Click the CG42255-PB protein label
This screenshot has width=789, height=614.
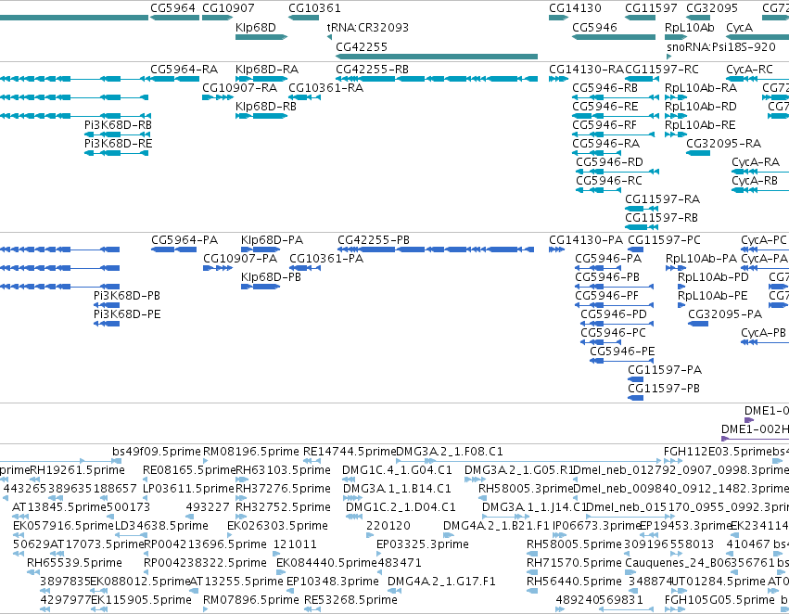point(374,240)
